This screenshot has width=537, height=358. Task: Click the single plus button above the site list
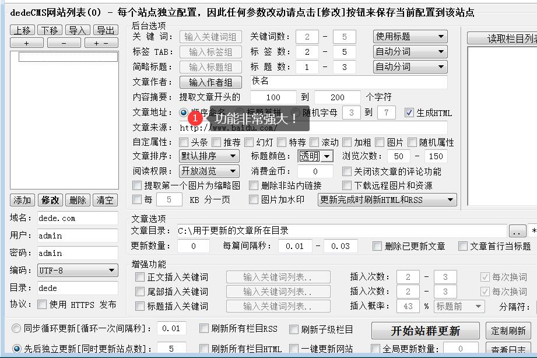coord(27,43)
